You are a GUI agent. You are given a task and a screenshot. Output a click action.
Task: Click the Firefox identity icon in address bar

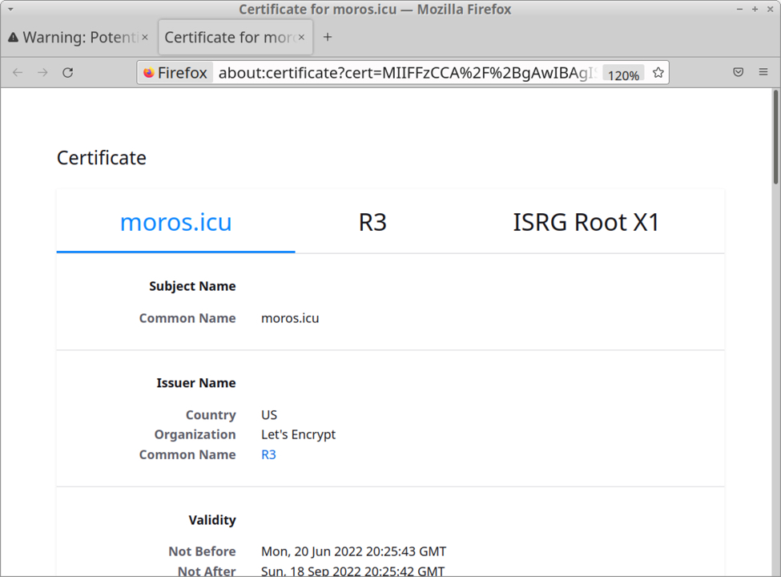(175, 73)
